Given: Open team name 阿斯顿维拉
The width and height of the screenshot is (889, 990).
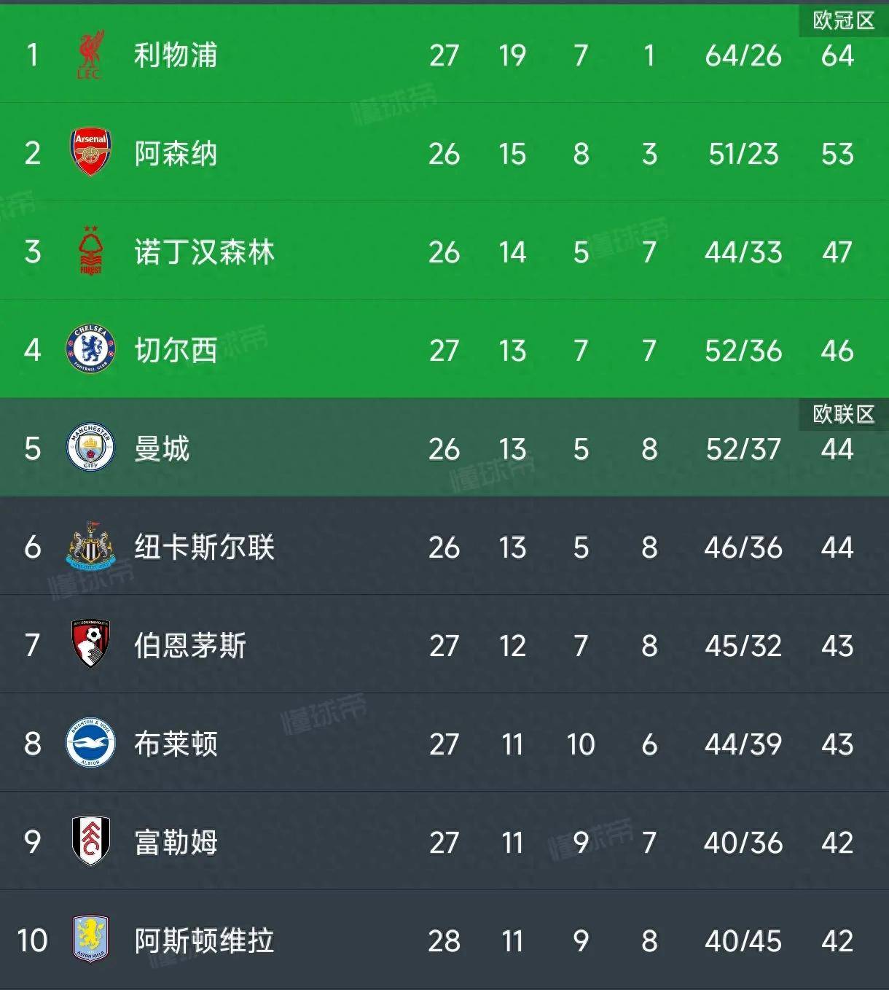Looking at the screenshot, I should click(x=204, y=941).
